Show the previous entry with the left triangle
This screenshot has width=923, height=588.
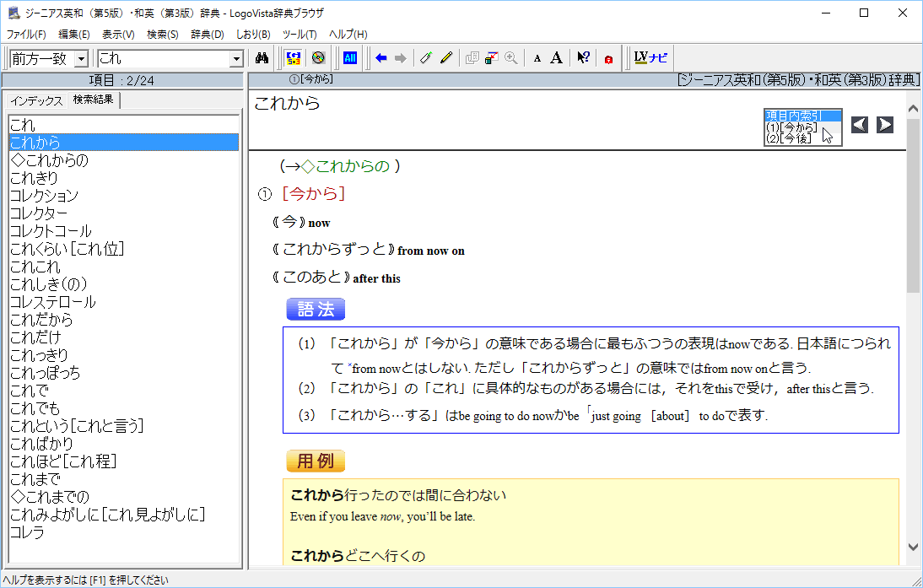tap(859, 125)
